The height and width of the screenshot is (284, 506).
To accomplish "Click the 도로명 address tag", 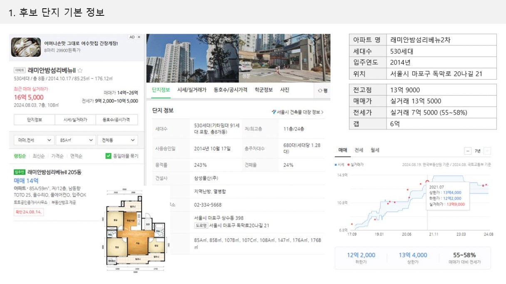I will (x=201, y=225).
